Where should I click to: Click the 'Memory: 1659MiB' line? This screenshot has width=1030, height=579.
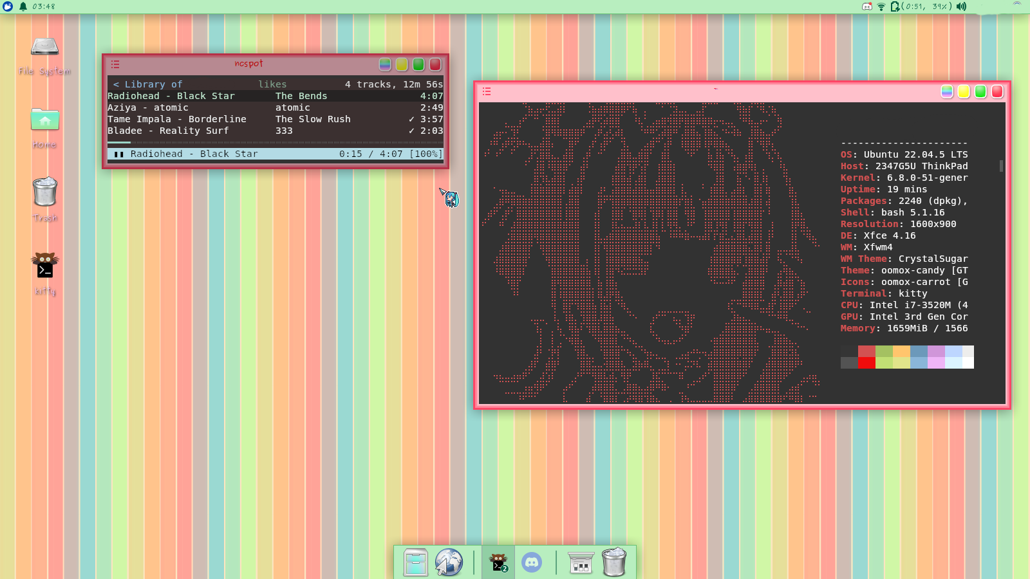pyautogui.click(x=904, y=328)
